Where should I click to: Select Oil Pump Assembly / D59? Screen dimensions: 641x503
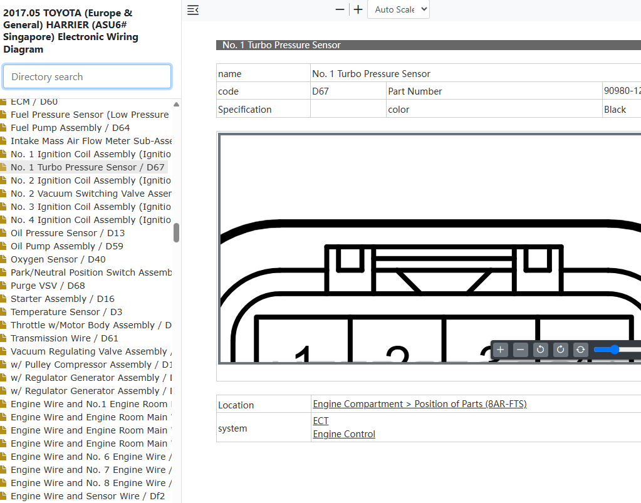tap(67, 246)
